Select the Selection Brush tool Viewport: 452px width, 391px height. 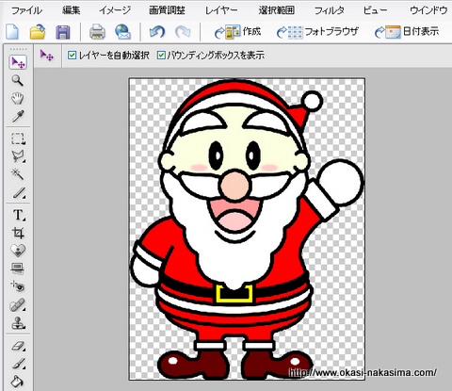(19, 192)
